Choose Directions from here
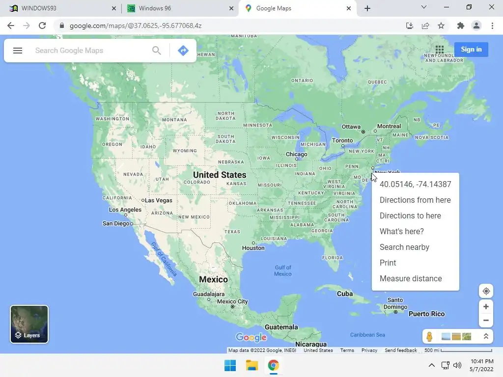503x377 pixels. point(416,200)
